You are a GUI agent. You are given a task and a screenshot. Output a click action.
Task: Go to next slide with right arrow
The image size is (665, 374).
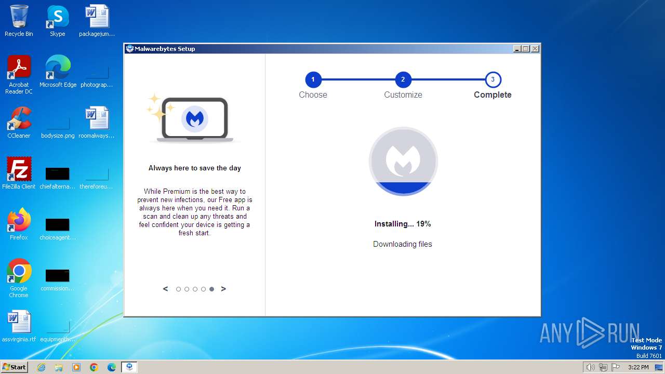(223, 289)
